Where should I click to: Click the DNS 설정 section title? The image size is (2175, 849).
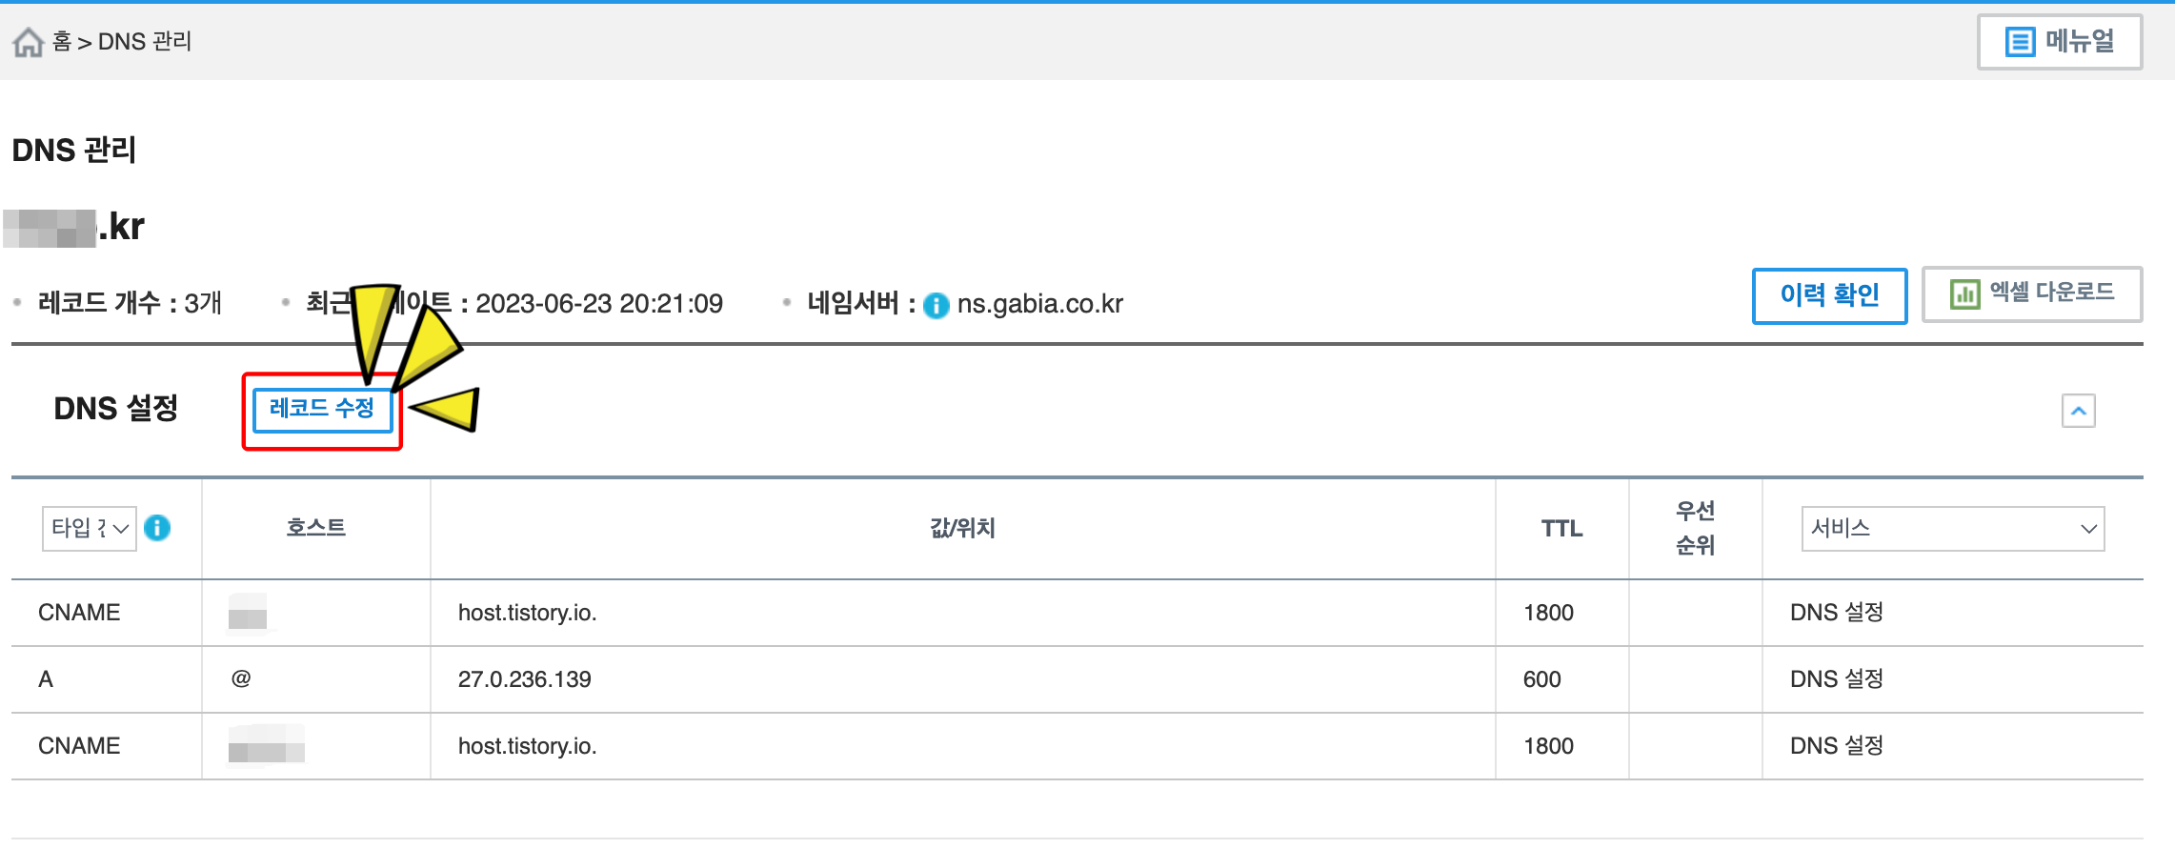click(x=116, y=409)
